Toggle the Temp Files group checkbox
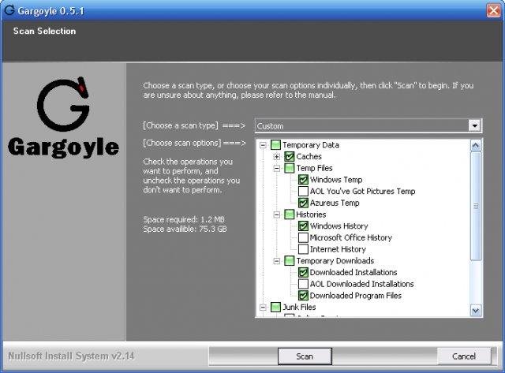 pyautogui.click(x=290, y=168)
